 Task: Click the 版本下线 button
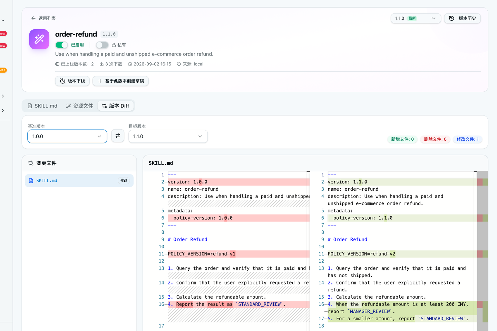(72, 81)
